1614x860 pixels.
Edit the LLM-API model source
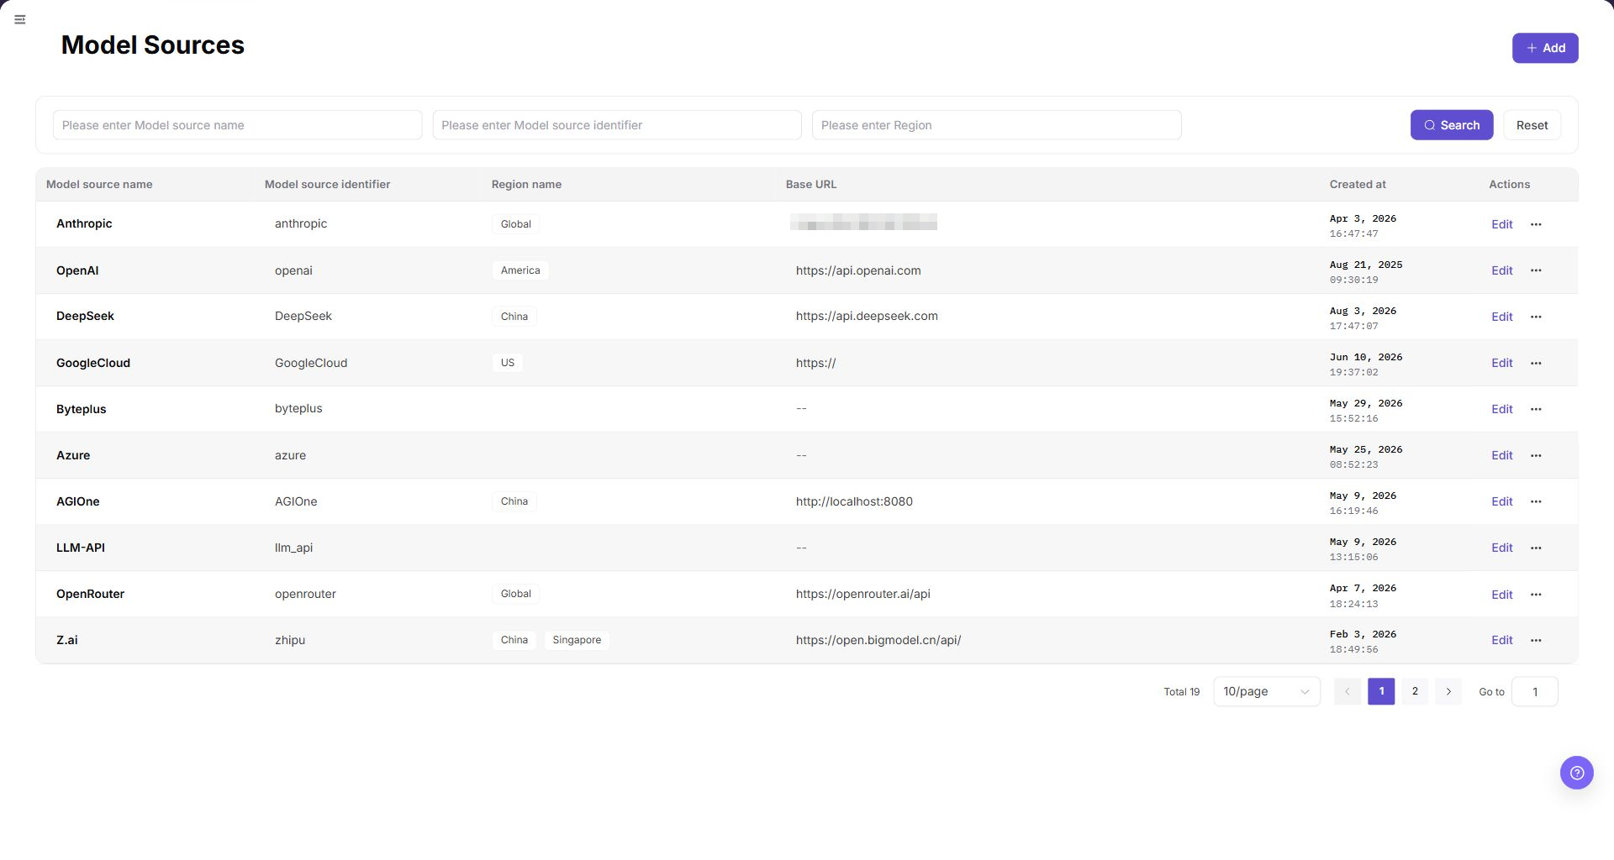click(x=1501, y=548)
